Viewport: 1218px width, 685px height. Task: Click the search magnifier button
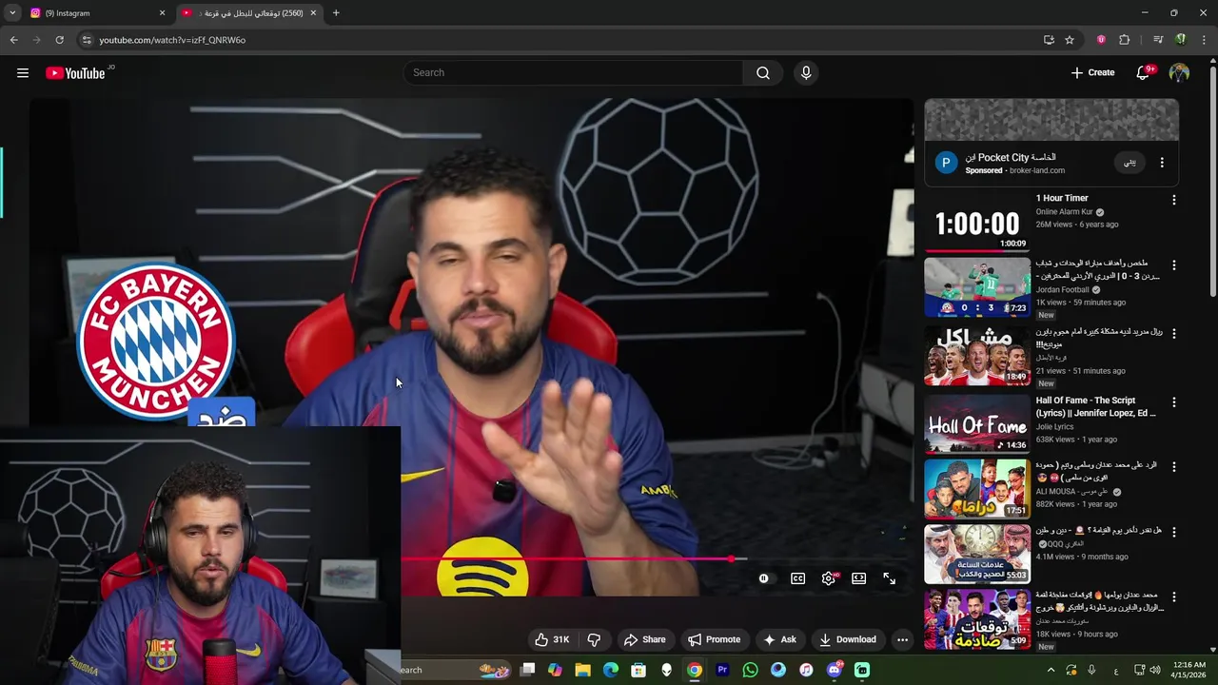point(763,73)
